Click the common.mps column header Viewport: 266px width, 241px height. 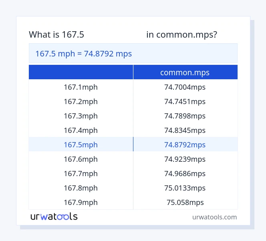(x=185, y=72)
